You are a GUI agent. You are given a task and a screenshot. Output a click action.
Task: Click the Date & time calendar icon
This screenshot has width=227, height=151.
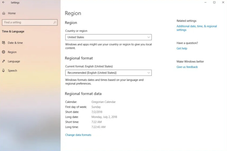pos(4,43)
